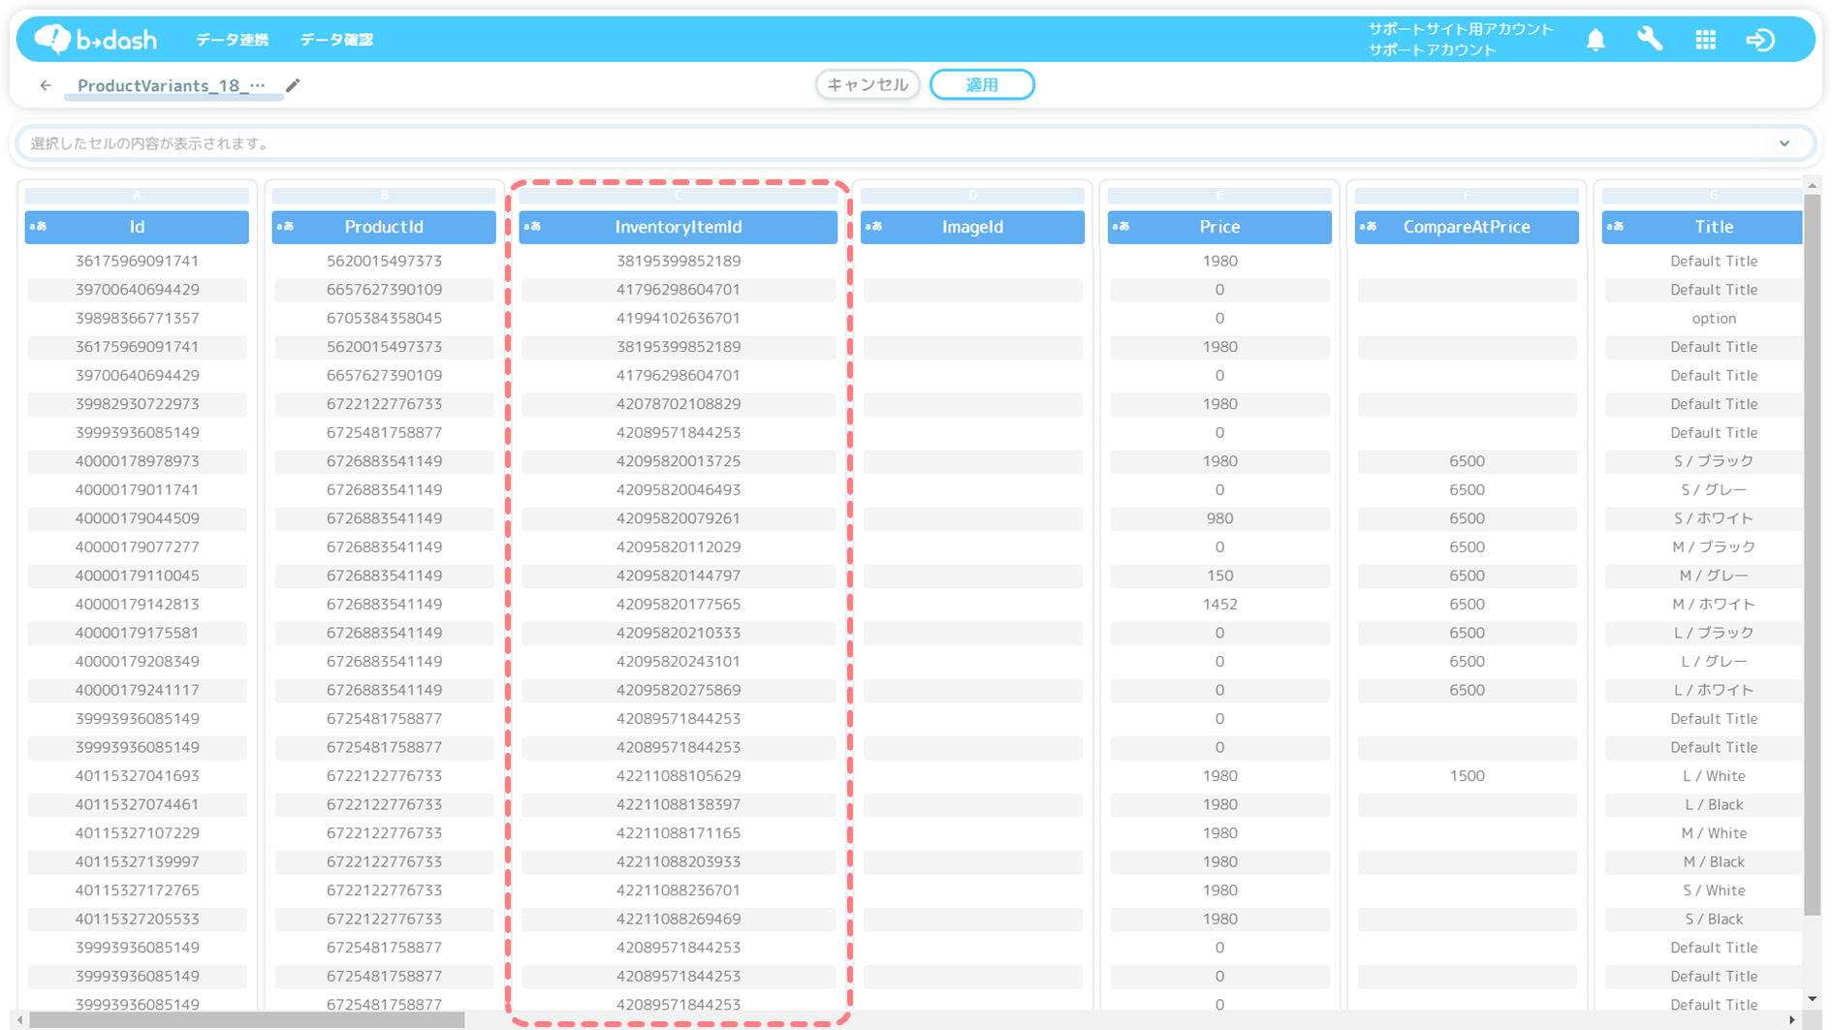Select InventoryItemId cell 42211088236701
The height and width of the screenshot is (1030, 1832).
click(x=679, y=890)
